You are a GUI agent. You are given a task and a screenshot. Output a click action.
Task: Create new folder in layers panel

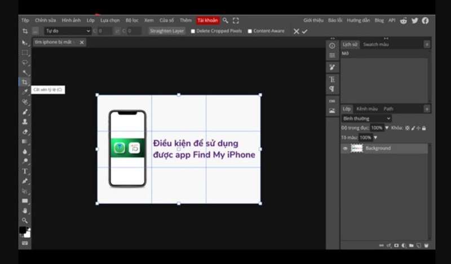412,245
